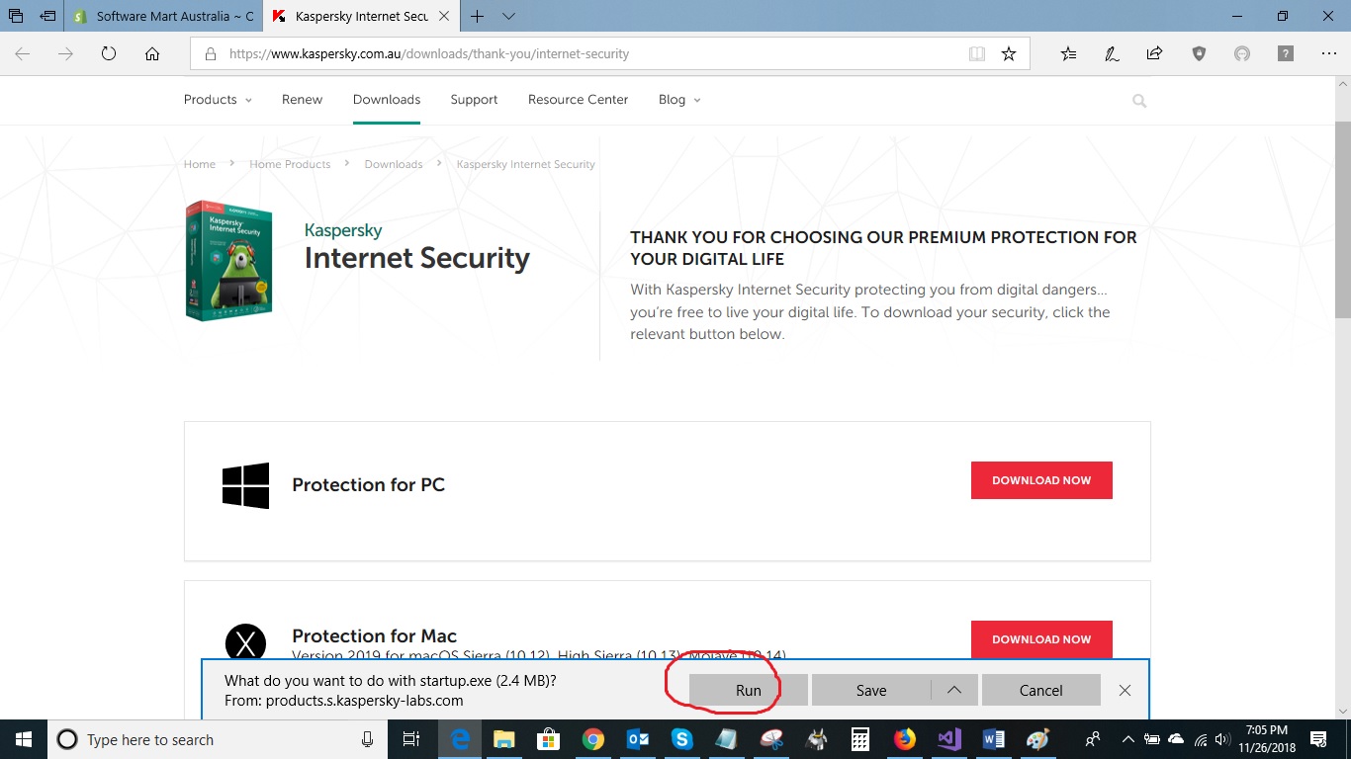The height and width of the screenshot is (759, 1351).
Task: Click the browser Back arrow
Action: (22, 54)
